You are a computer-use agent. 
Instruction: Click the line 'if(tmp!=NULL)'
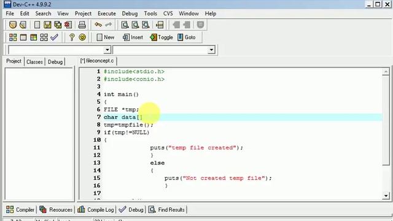click(126, 133)
